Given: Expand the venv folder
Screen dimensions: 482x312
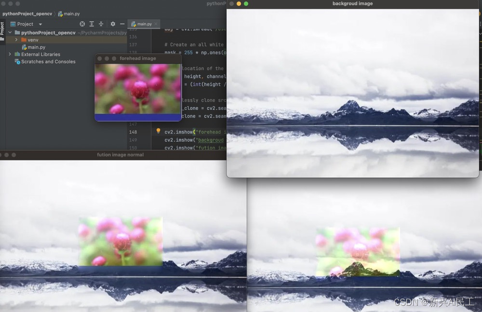Looking at the screenshot, I should click(16, 40).
